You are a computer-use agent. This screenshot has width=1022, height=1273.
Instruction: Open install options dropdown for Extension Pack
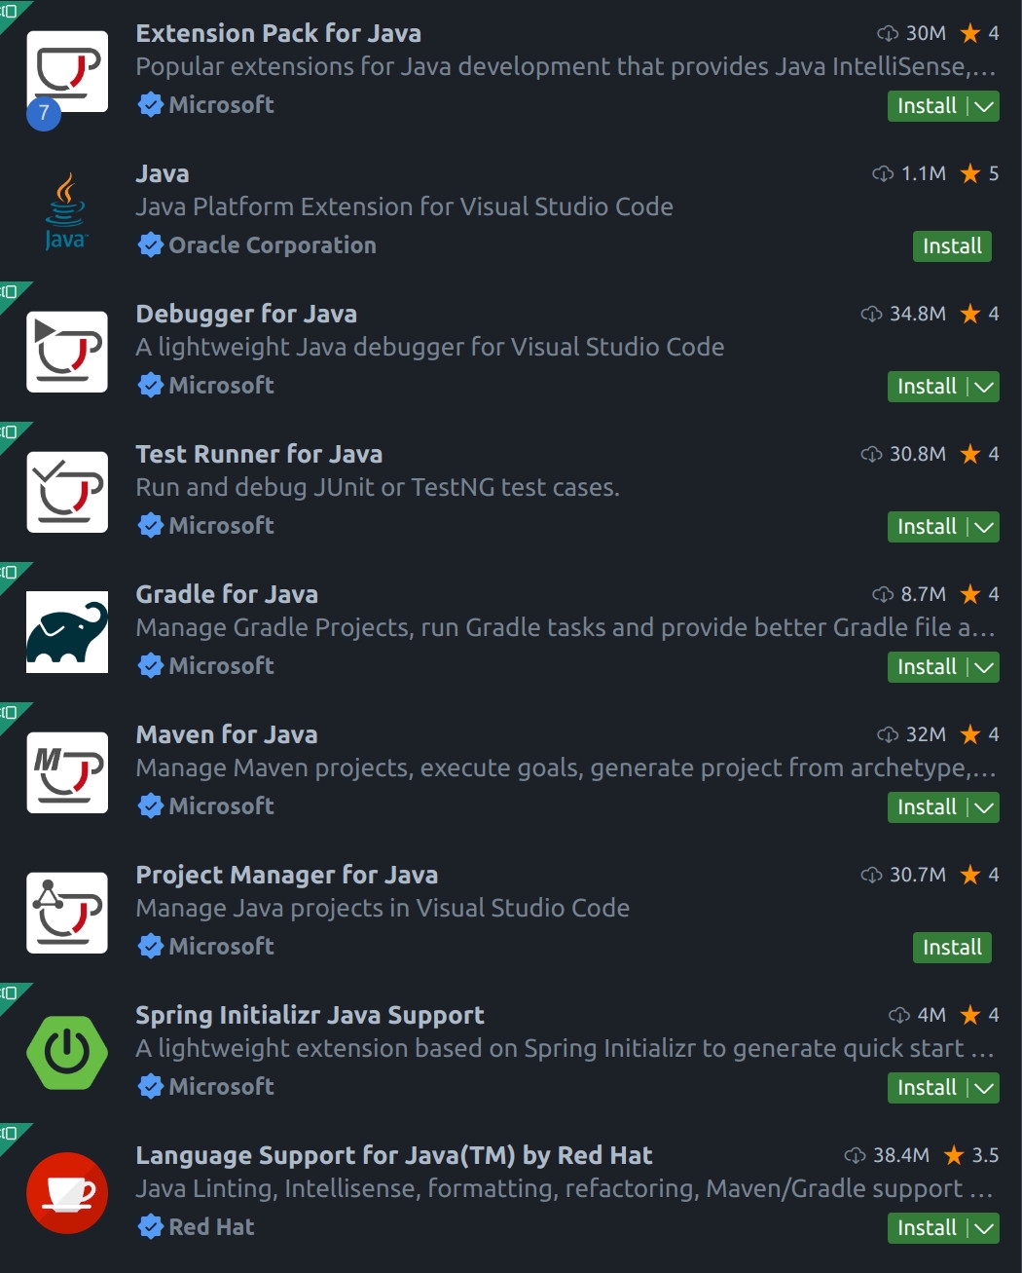pyautogui.click(x=985, y=106)
